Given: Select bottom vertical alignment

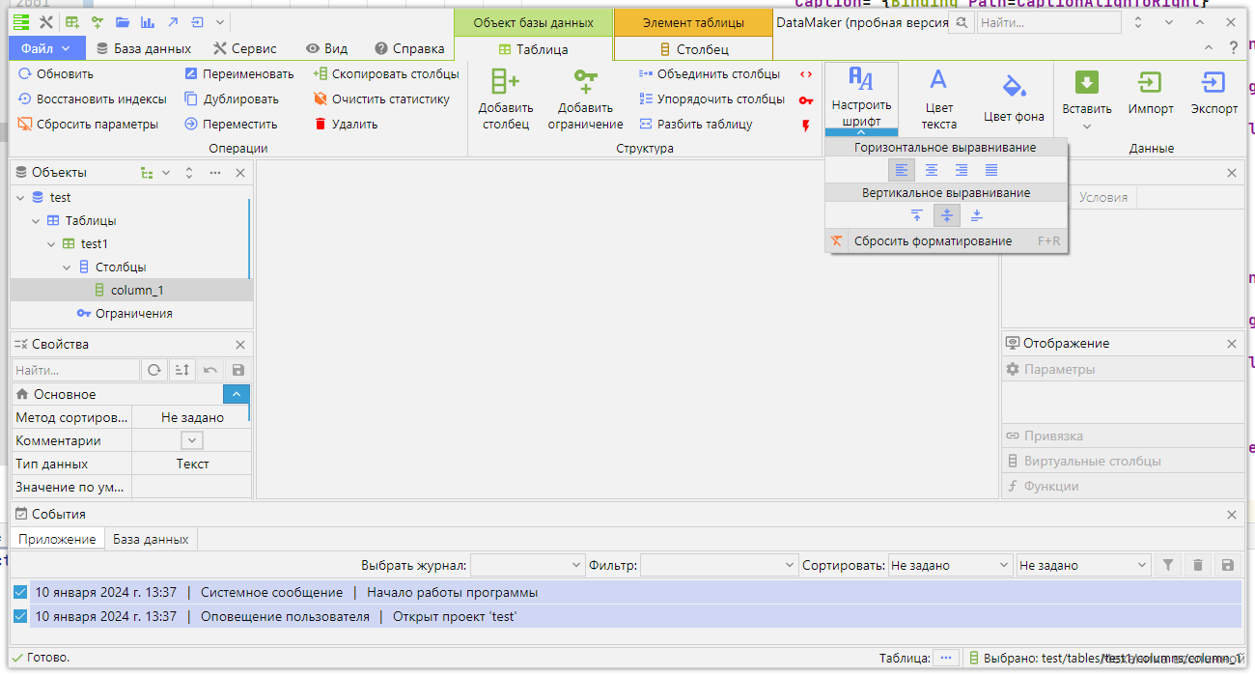Looking at the screenshot, I should tap(977, 215).
